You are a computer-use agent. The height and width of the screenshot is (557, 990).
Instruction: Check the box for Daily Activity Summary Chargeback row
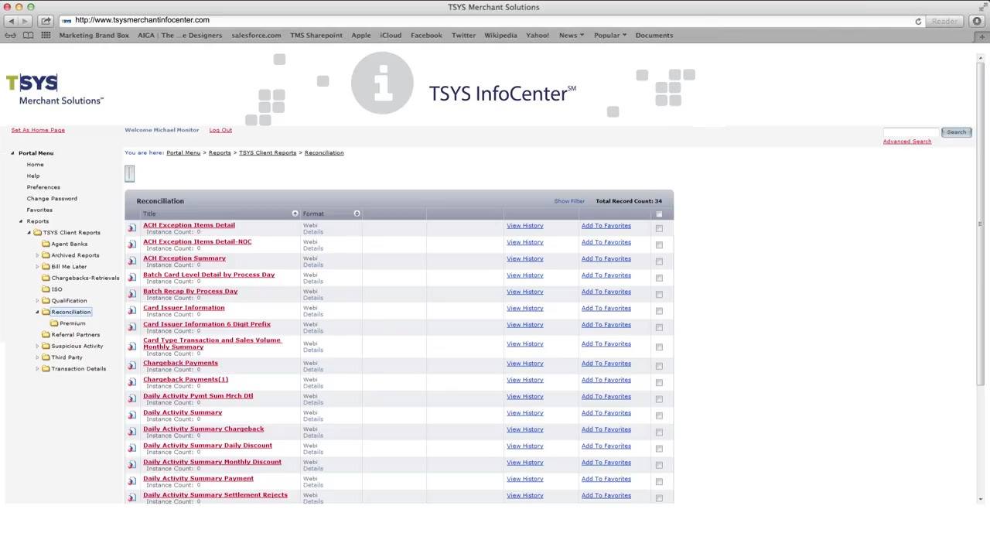(x=659, y=432)
